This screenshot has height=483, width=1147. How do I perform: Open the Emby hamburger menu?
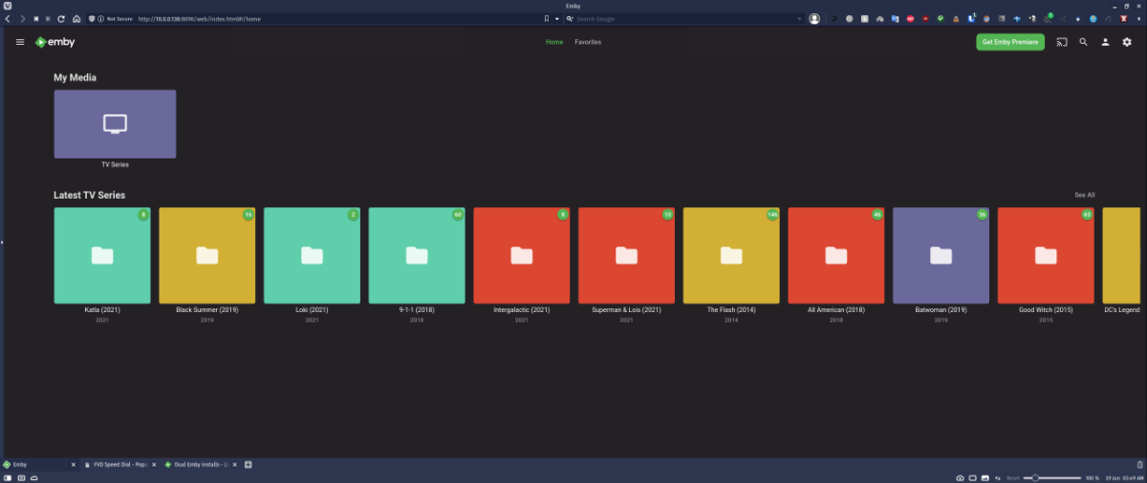click(20, 42)
